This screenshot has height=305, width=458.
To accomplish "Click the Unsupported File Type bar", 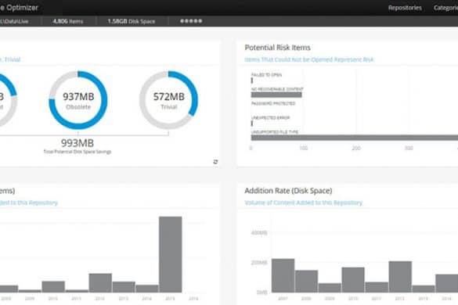I will [x=355, y=138].
